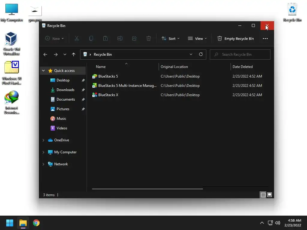
Task: Open Downloads in Quick access
Action: click(x=65, y=90)
